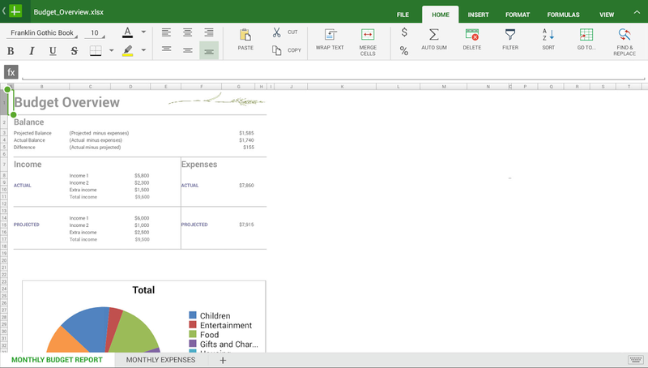Click the Go To icon

point(586,34)
